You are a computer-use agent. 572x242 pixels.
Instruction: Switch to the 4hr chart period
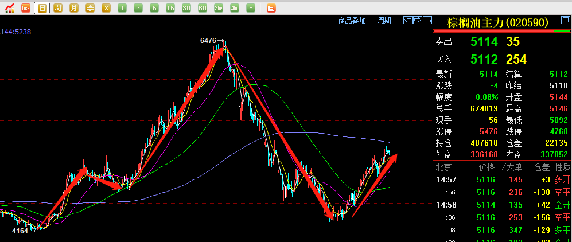[x=235, y=7]
